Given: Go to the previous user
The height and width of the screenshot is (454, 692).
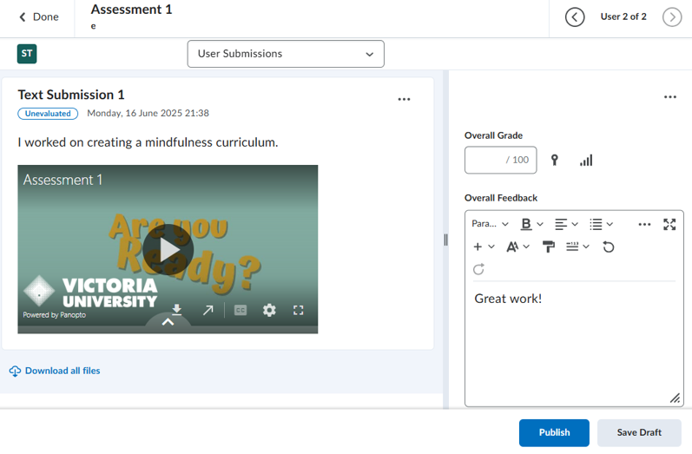Looking at the screenshot, I should click(x=575, y=17).
